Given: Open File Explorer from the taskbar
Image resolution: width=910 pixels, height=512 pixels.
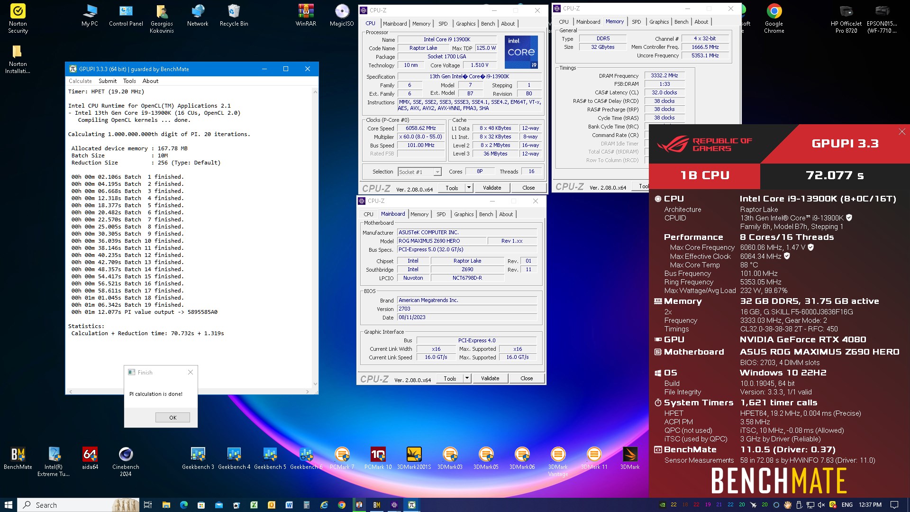Looking at the screenshot, I should pyautogui.click(x=166, y=505).
